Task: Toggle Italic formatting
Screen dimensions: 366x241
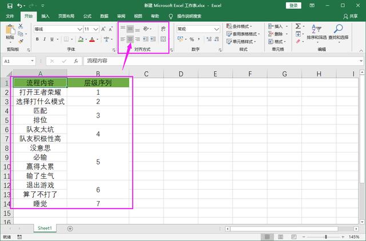Action: coord(45,39)
